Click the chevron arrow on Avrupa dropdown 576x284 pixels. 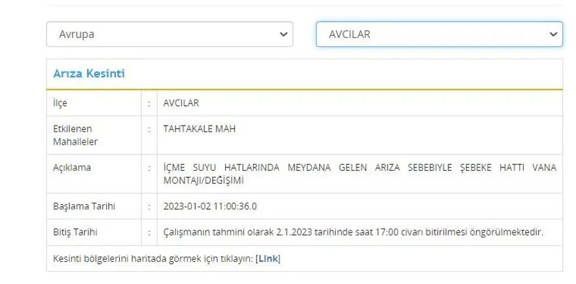[x=283, y=34]
